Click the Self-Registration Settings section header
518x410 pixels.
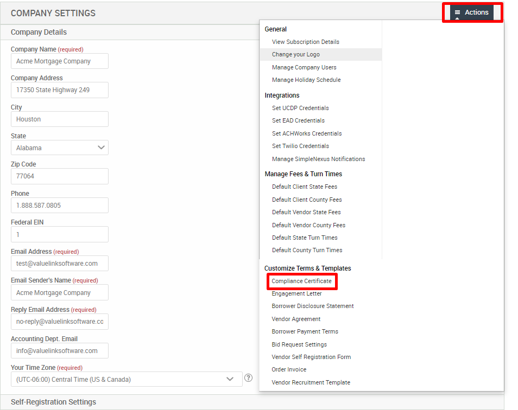[252, 402]
